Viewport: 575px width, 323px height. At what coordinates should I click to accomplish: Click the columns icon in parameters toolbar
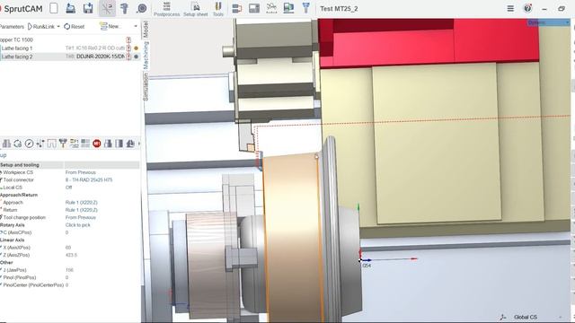119,144
